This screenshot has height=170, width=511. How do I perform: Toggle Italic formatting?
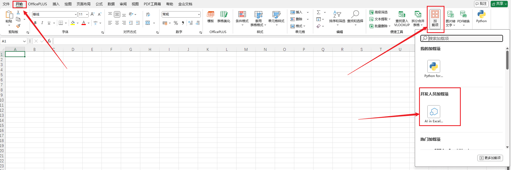pyautogui.click(x=42, y=23)
